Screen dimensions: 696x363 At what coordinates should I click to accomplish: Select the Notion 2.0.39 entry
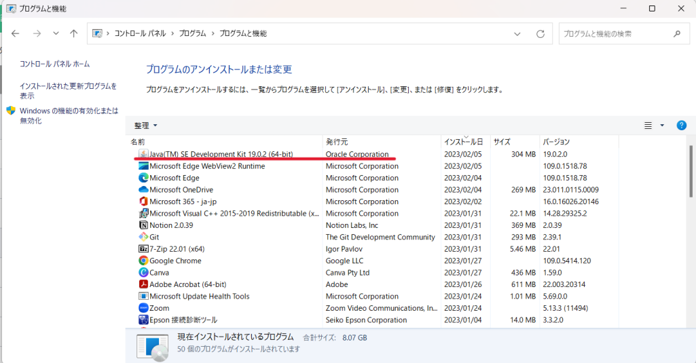(x=171, y=225)
